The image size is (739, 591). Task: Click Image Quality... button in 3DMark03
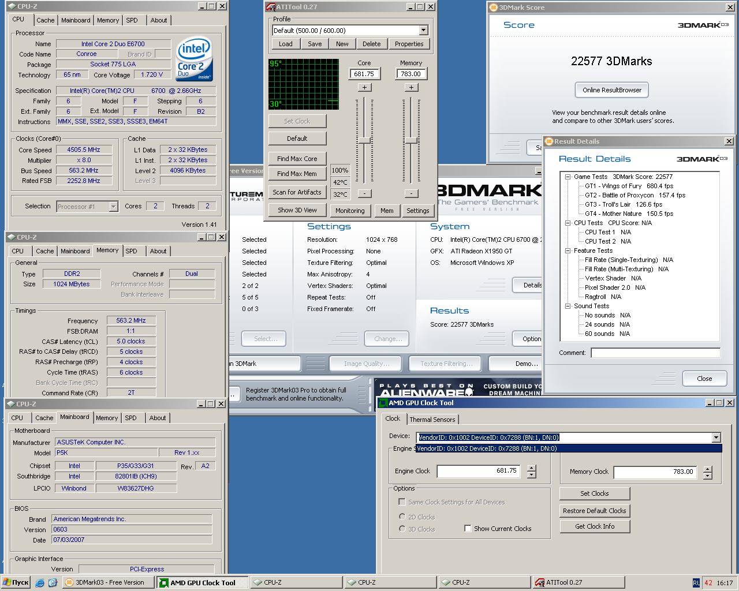[367, 364]
